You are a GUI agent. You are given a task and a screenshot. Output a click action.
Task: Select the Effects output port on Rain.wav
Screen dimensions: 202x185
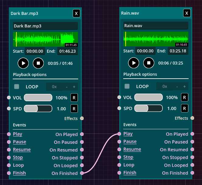pos(192,118)
